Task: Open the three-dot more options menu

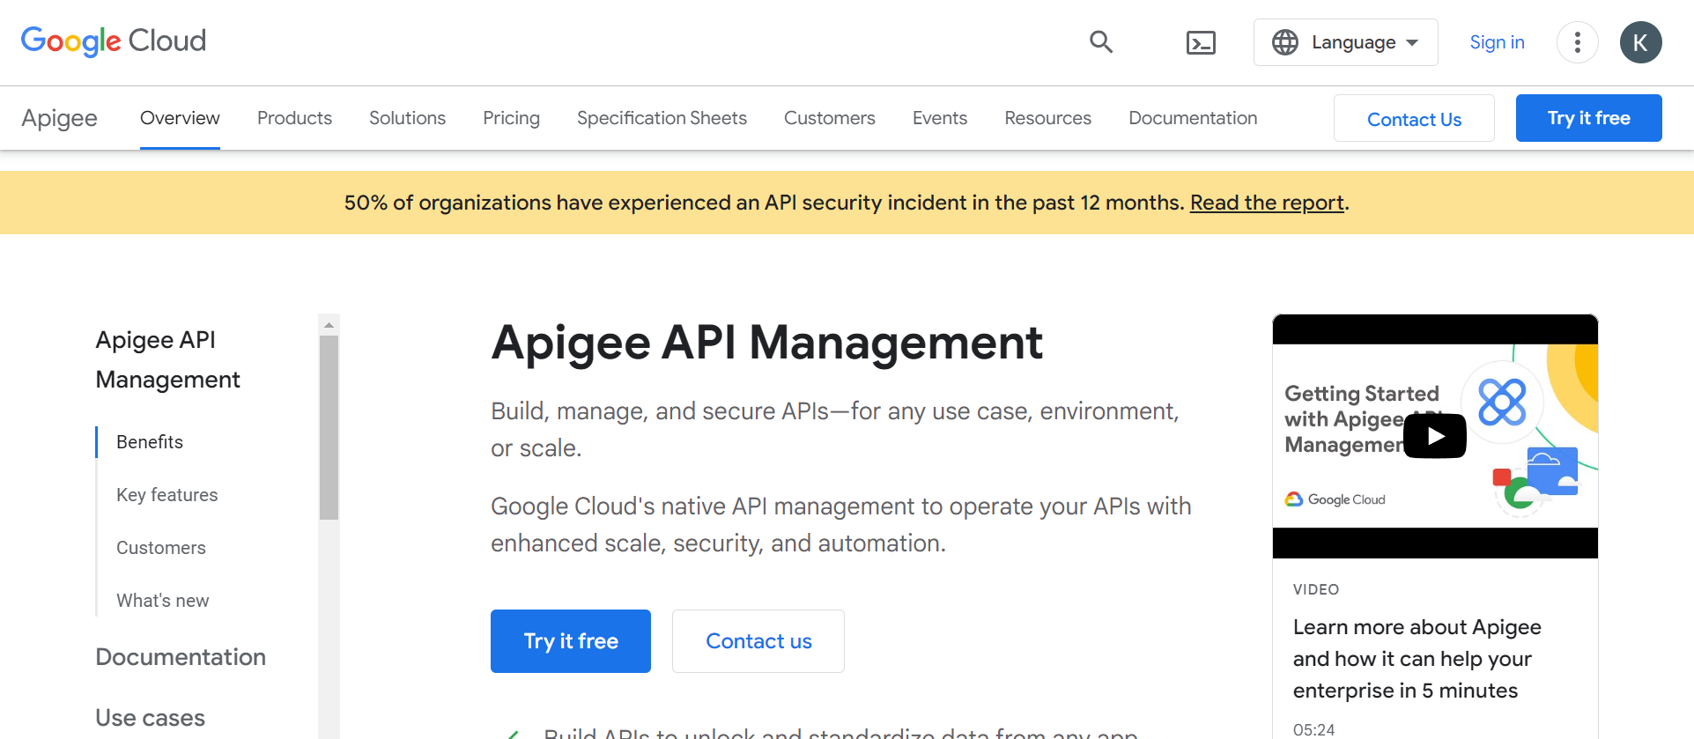Action: coord(1577,42)
